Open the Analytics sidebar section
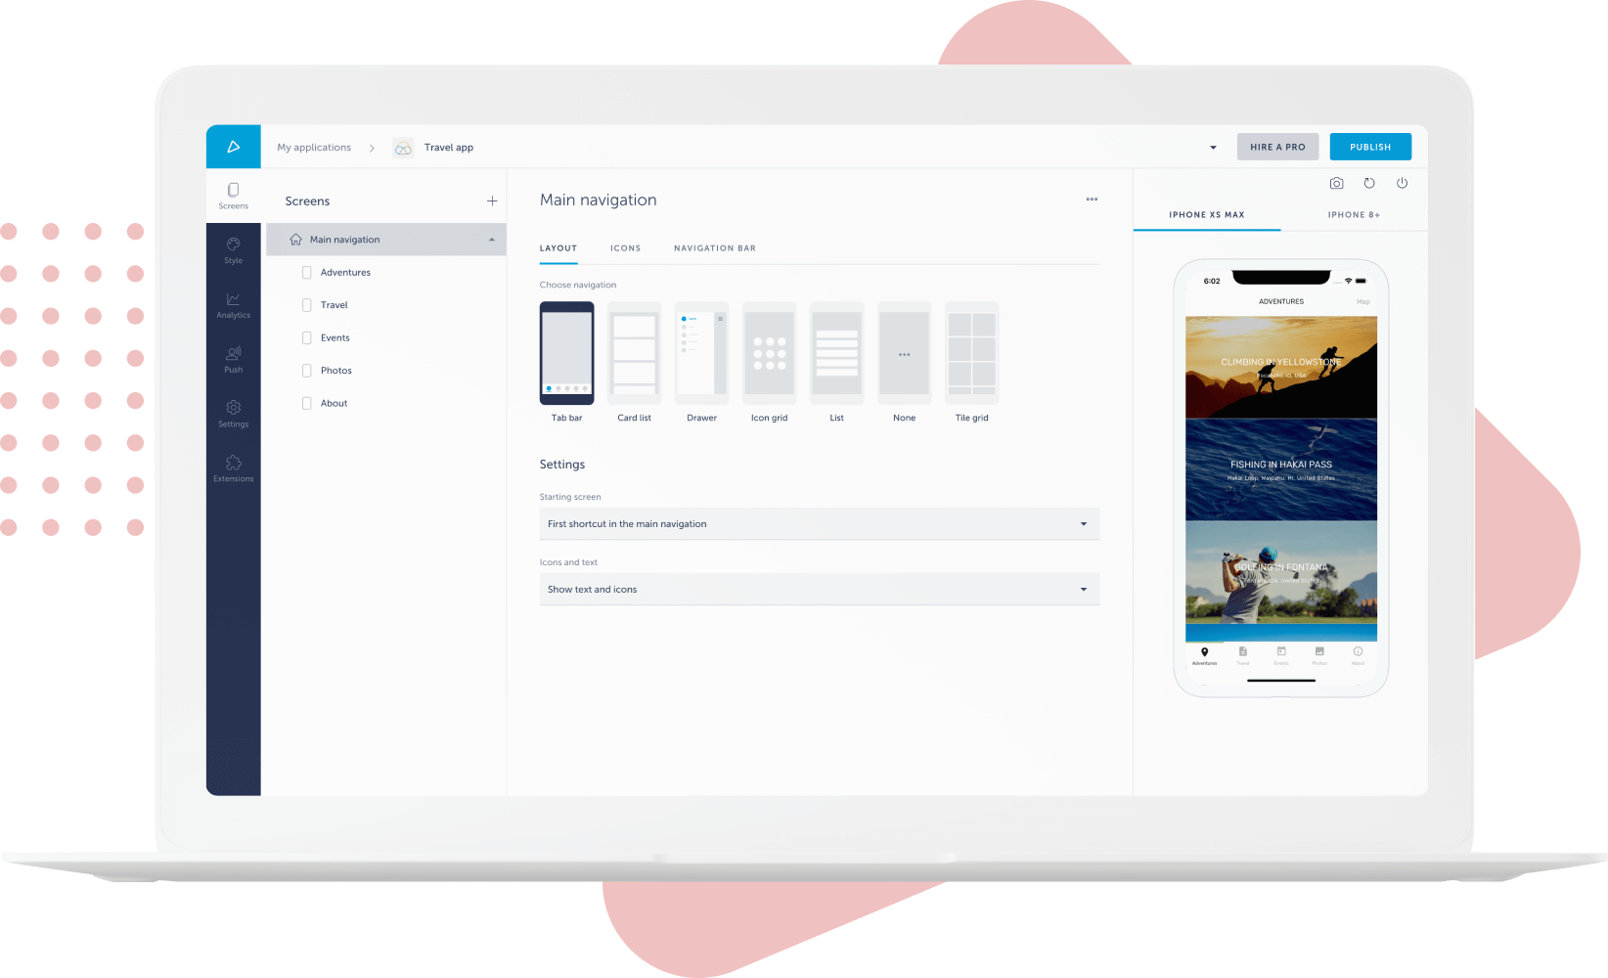Screen dimensions: 1608x978 coord(233,305)
